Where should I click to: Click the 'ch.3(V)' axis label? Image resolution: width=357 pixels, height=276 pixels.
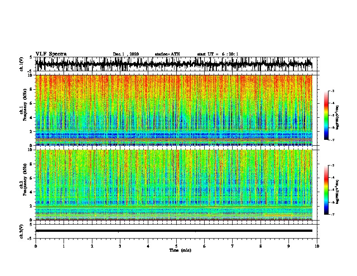22,232
